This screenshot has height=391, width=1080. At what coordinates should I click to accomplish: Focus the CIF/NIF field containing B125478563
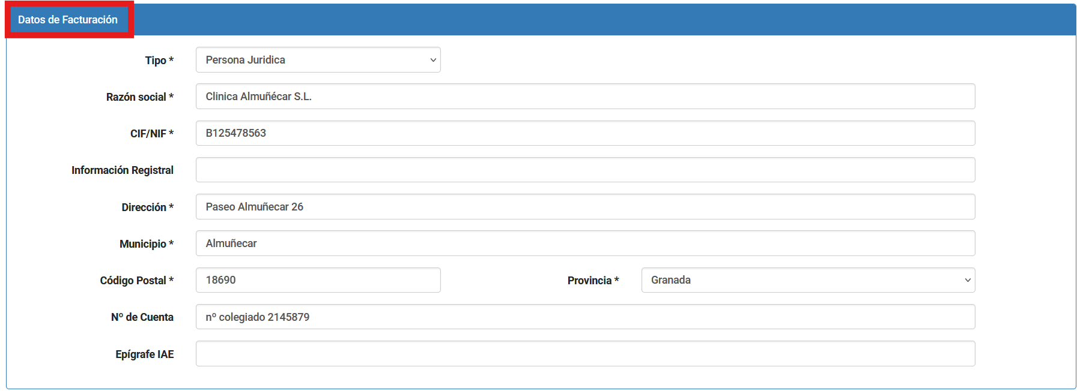tap(584, 133)
